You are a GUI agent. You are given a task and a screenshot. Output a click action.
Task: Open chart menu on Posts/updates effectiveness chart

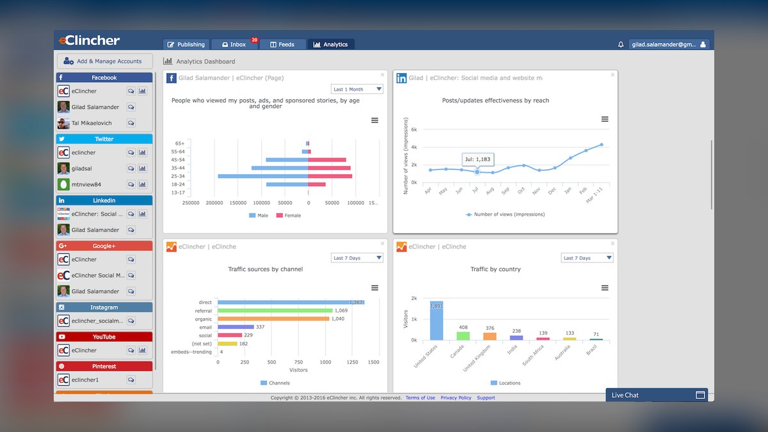click(x=605, y=119)
